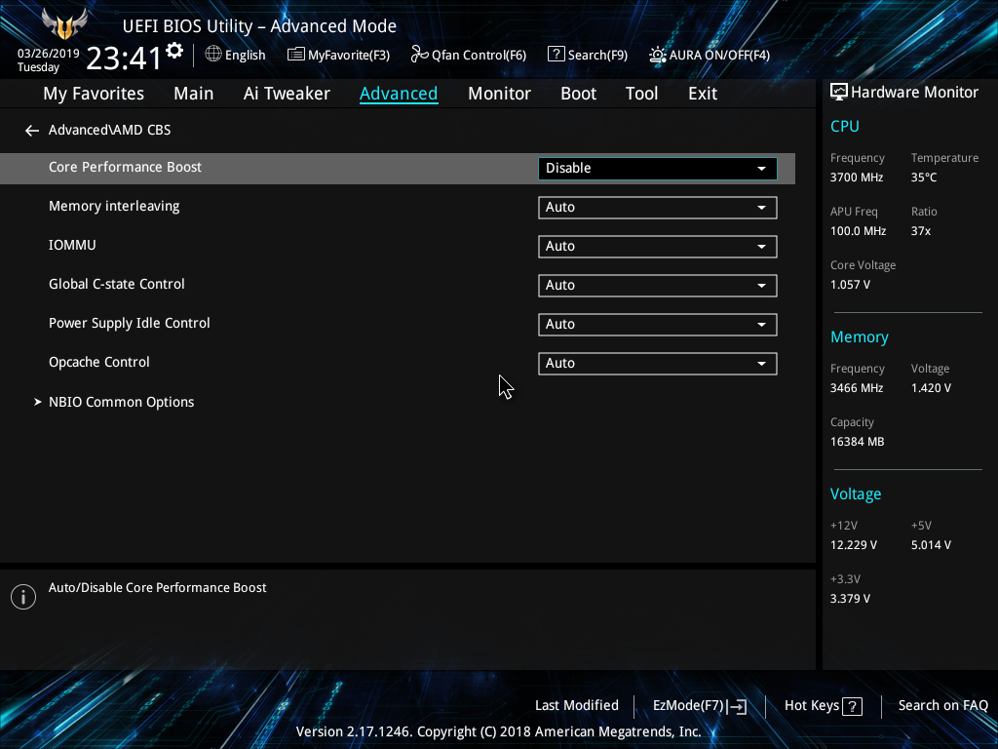Select the IOMMU label
This screenshot has width=998, height=749.
tap(72, 245)
